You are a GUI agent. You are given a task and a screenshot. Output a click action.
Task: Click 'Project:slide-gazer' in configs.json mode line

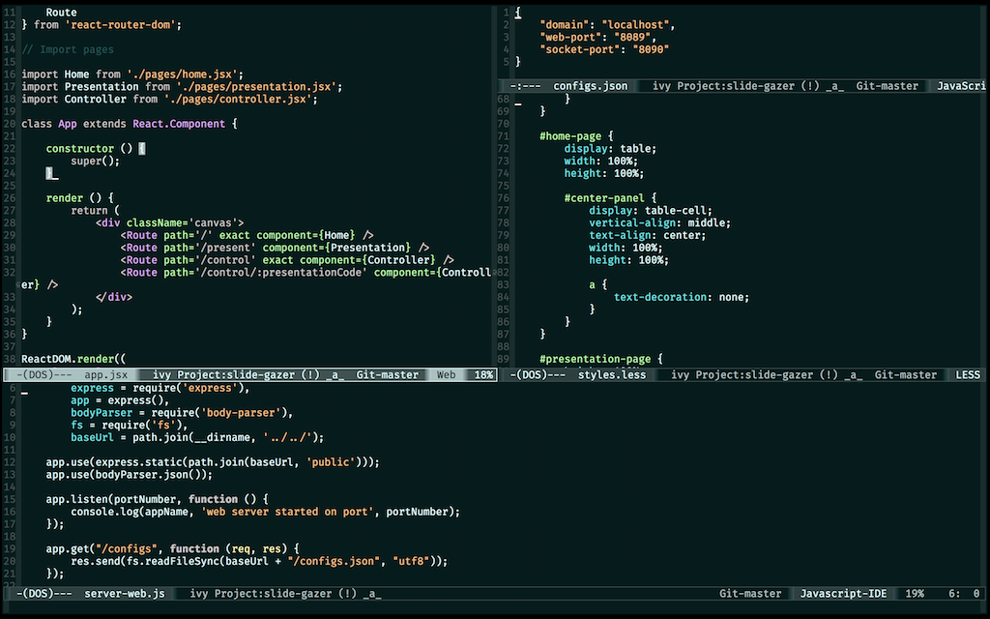pyautogui.click(x=736, y=86)
